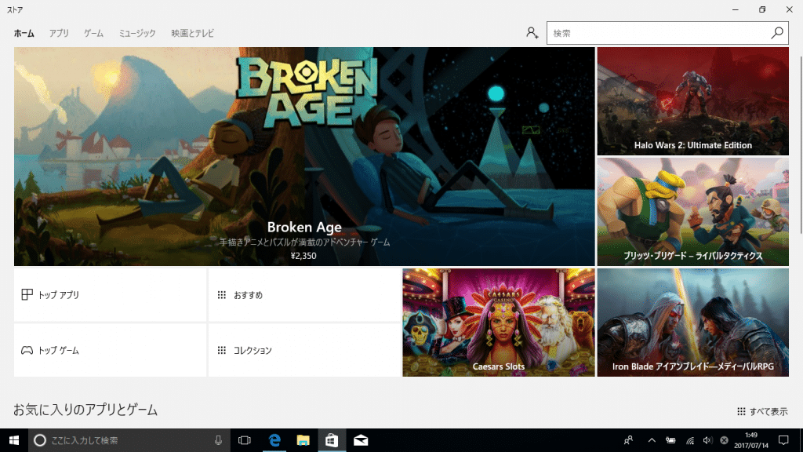Open the taskbar clock and date
This screenshot has width=803, height=452.
pyautogui.click(x=751, y=440)
